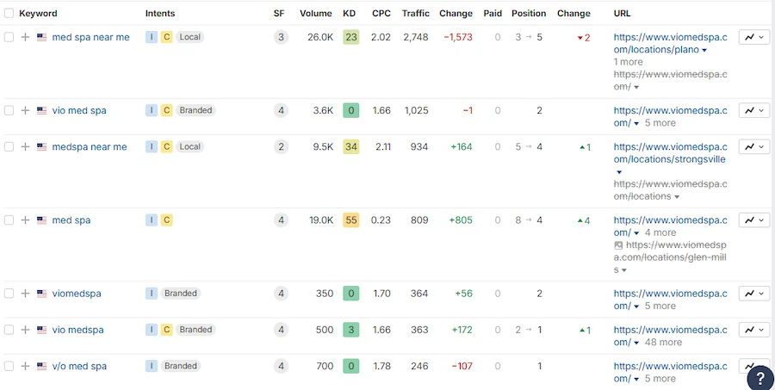Open the 'medspa near me' keyword link
Screen dimensions: 775x390
(x=89, y=147)
